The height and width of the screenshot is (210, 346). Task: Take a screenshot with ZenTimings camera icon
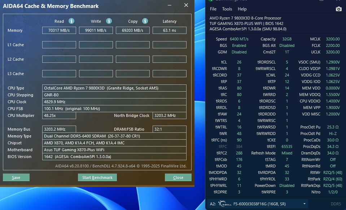click(338, 9)
